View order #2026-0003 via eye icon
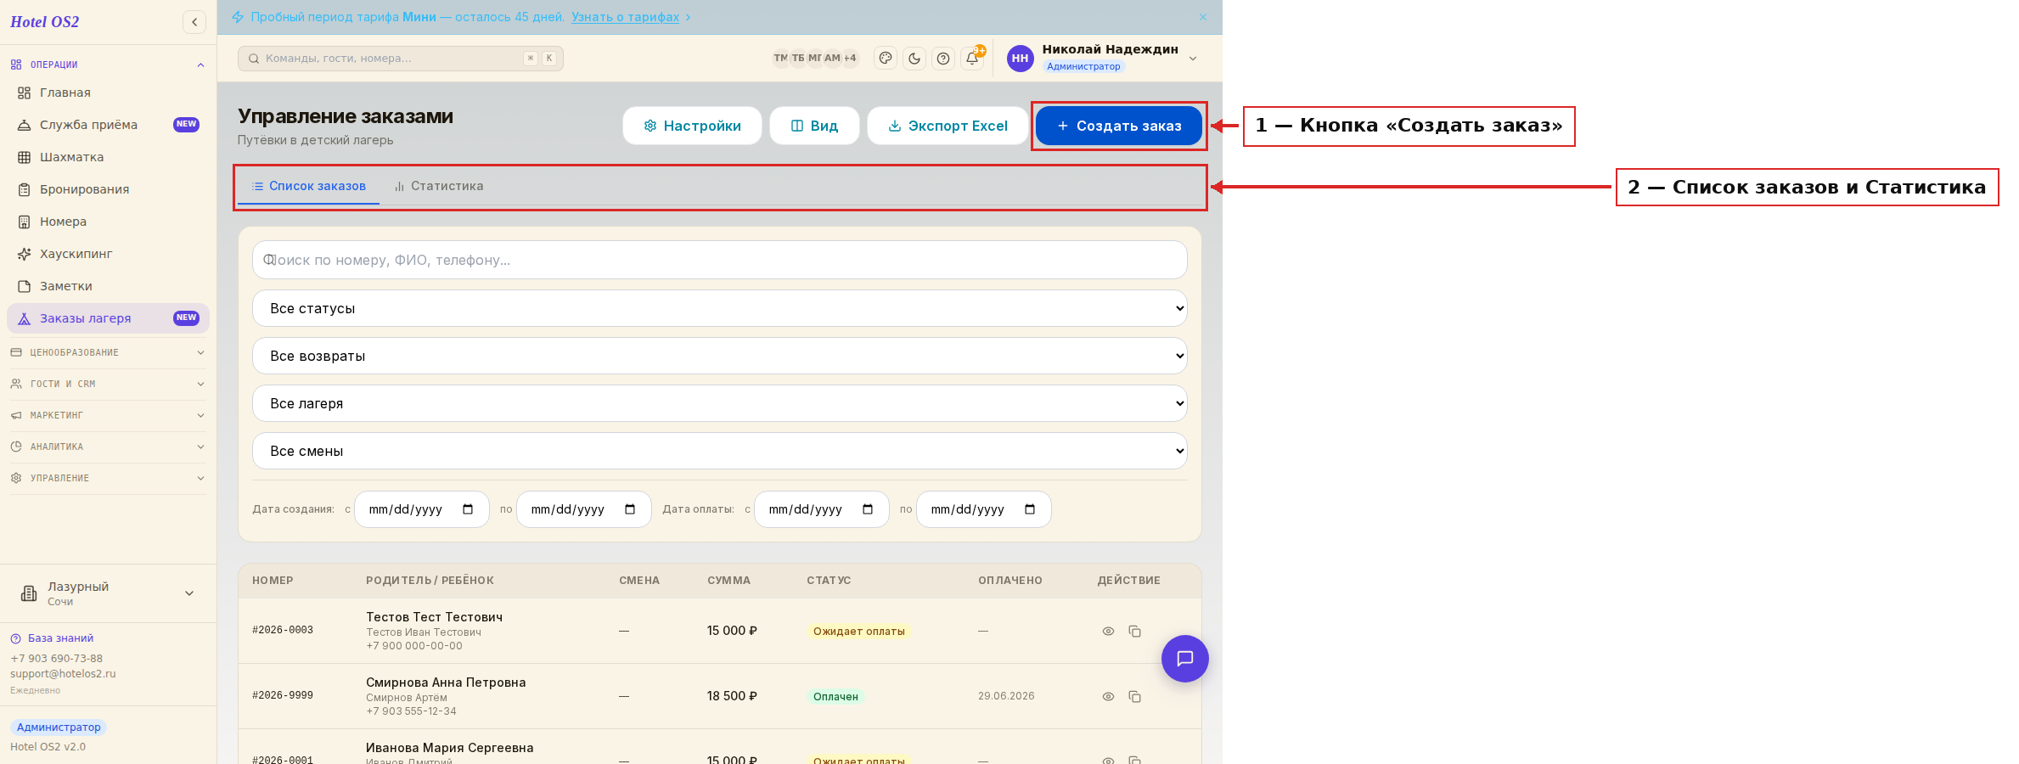Image resolution: width=2019 pixels, height=764 pixels. click(x=1108, y=632)
